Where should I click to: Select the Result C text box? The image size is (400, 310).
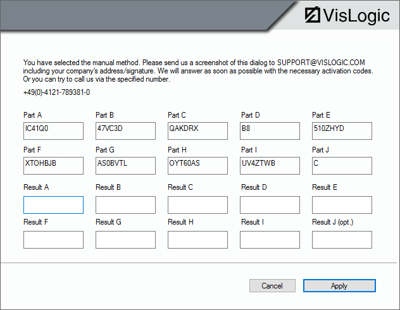click(197, 205)
